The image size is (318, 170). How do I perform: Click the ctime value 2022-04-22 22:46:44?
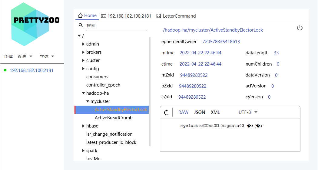pyautogui.click(x=200, y=64)
